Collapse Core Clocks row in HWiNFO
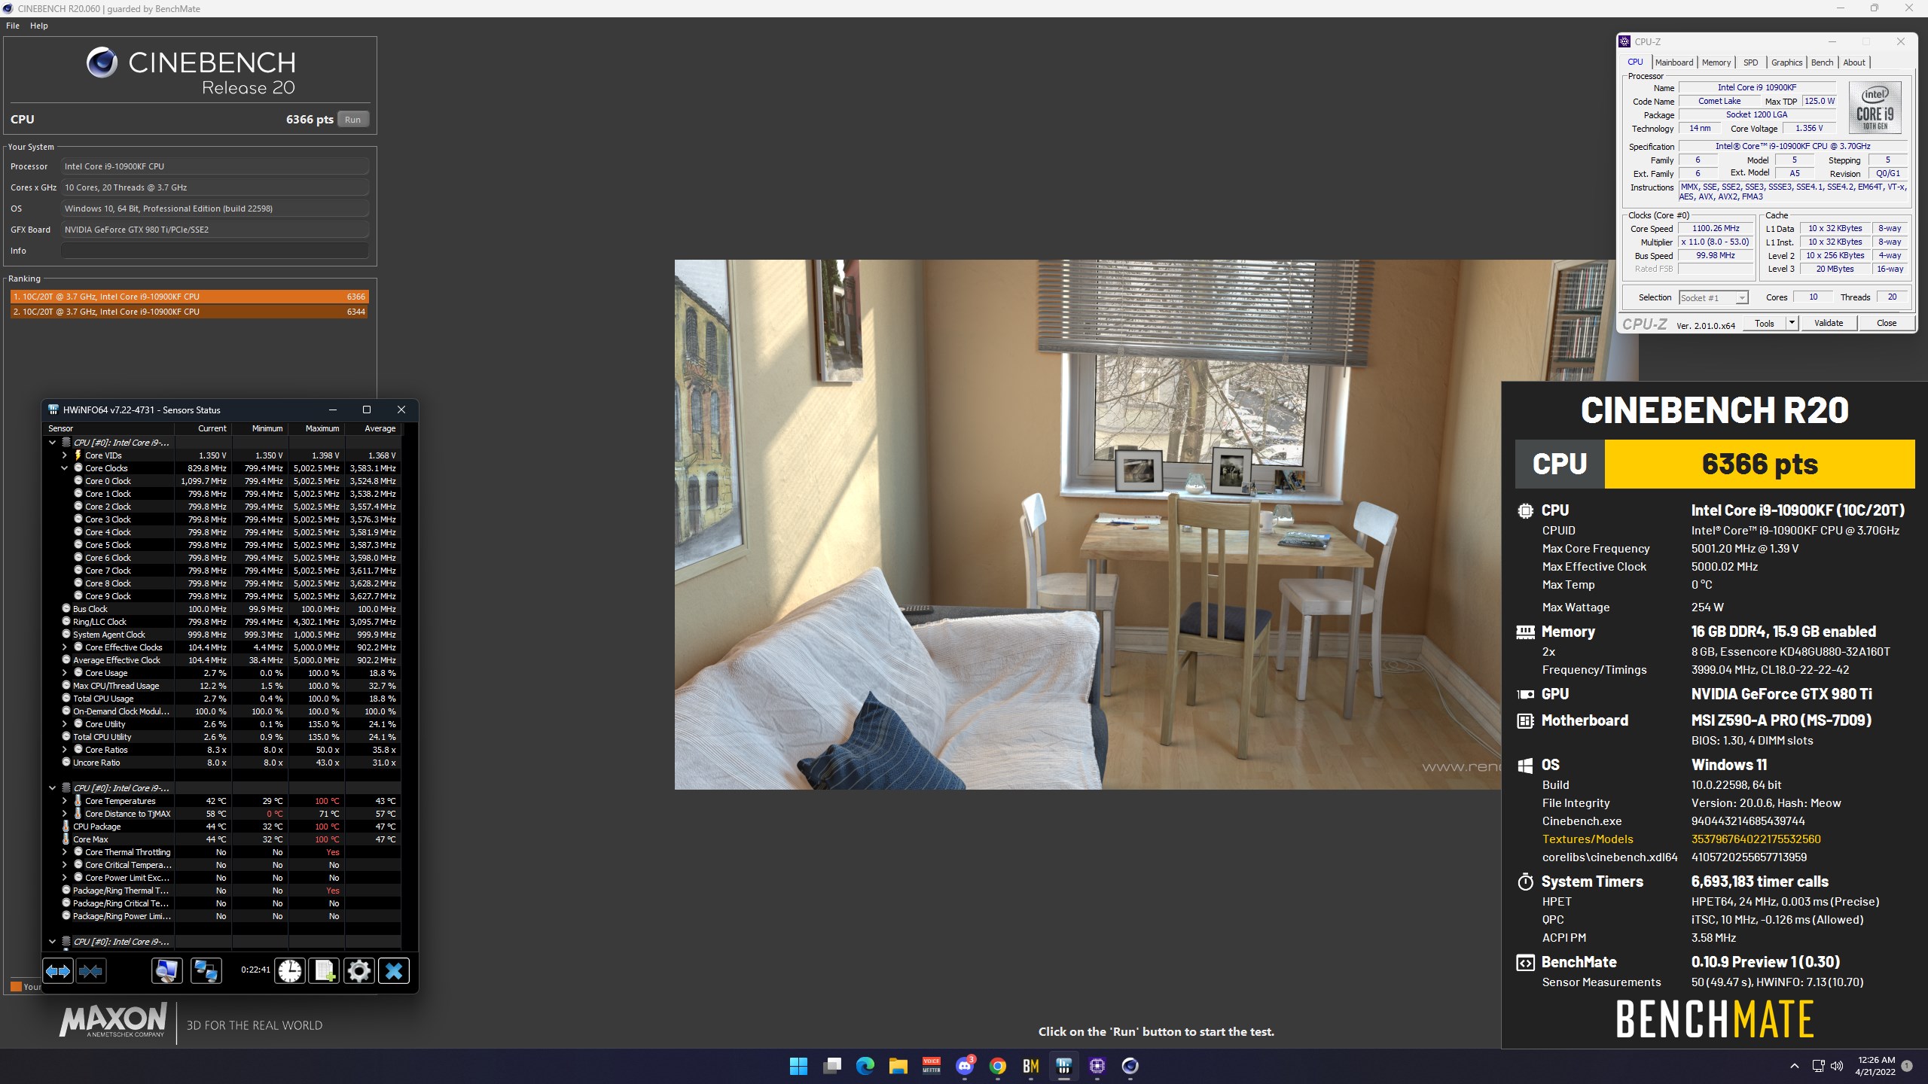This screenshot has height=1084, width=1928. coord(64,468)
